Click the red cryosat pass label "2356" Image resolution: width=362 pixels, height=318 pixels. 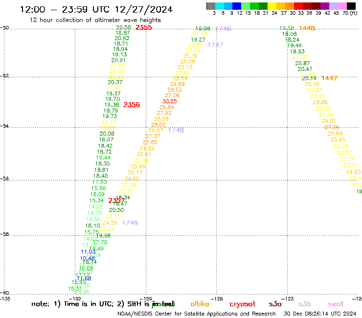[x=132, y=105]
